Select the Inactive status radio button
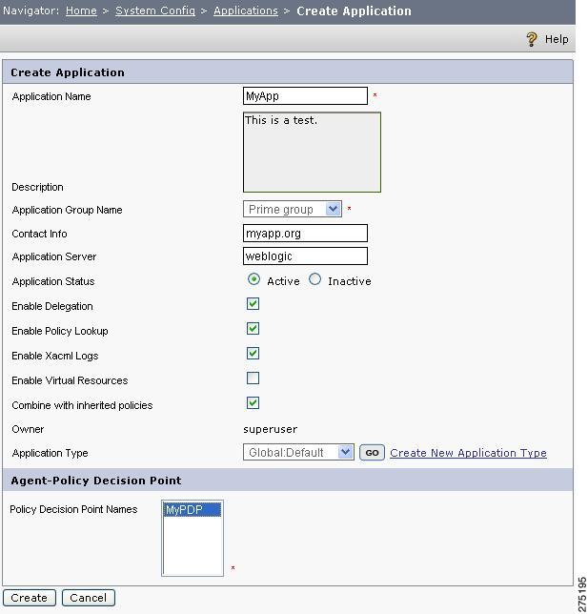588x614 pixels. pyautogui.click(x=314, y=279)
